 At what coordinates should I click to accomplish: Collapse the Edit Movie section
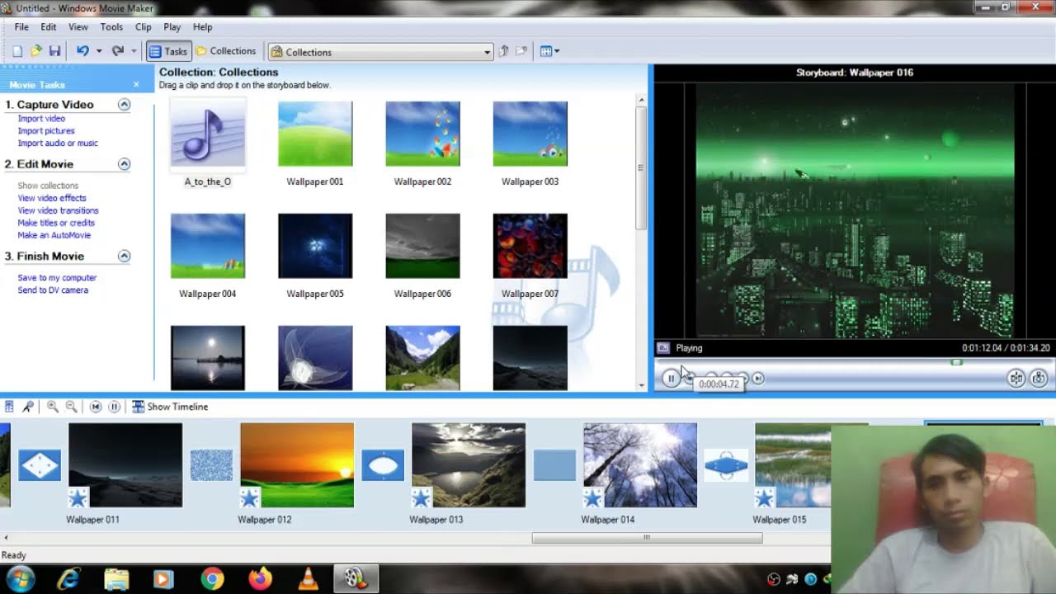click(x=124, y=164)
